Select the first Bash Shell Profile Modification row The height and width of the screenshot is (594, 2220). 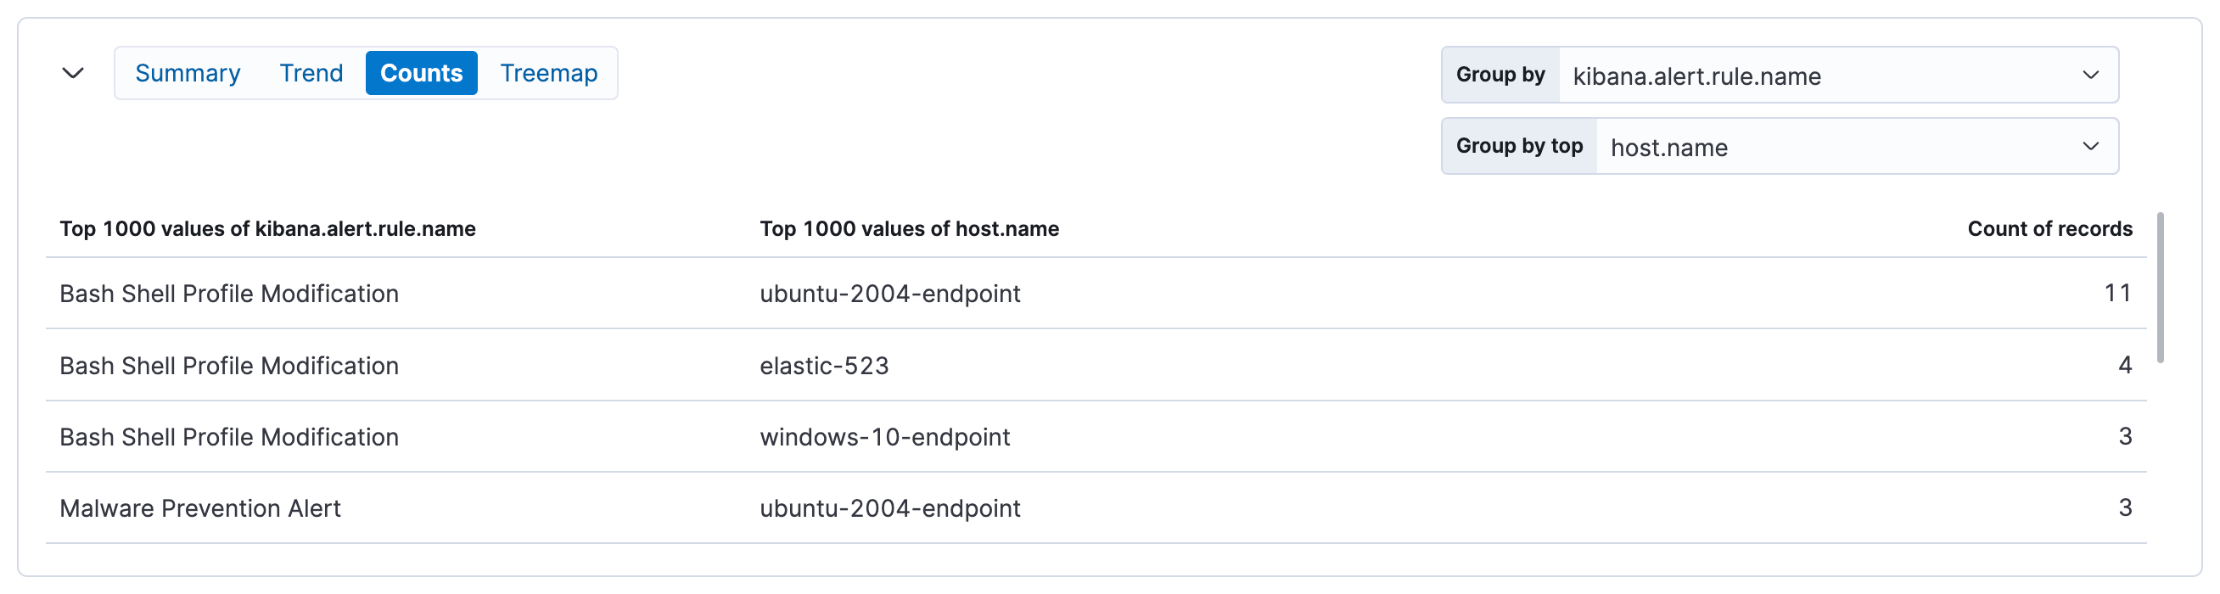[x=228, y=293]
